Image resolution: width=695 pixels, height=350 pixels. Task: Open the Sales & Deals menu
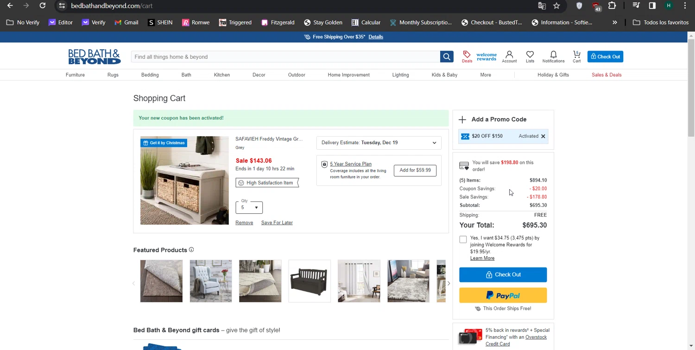point(607,75)
